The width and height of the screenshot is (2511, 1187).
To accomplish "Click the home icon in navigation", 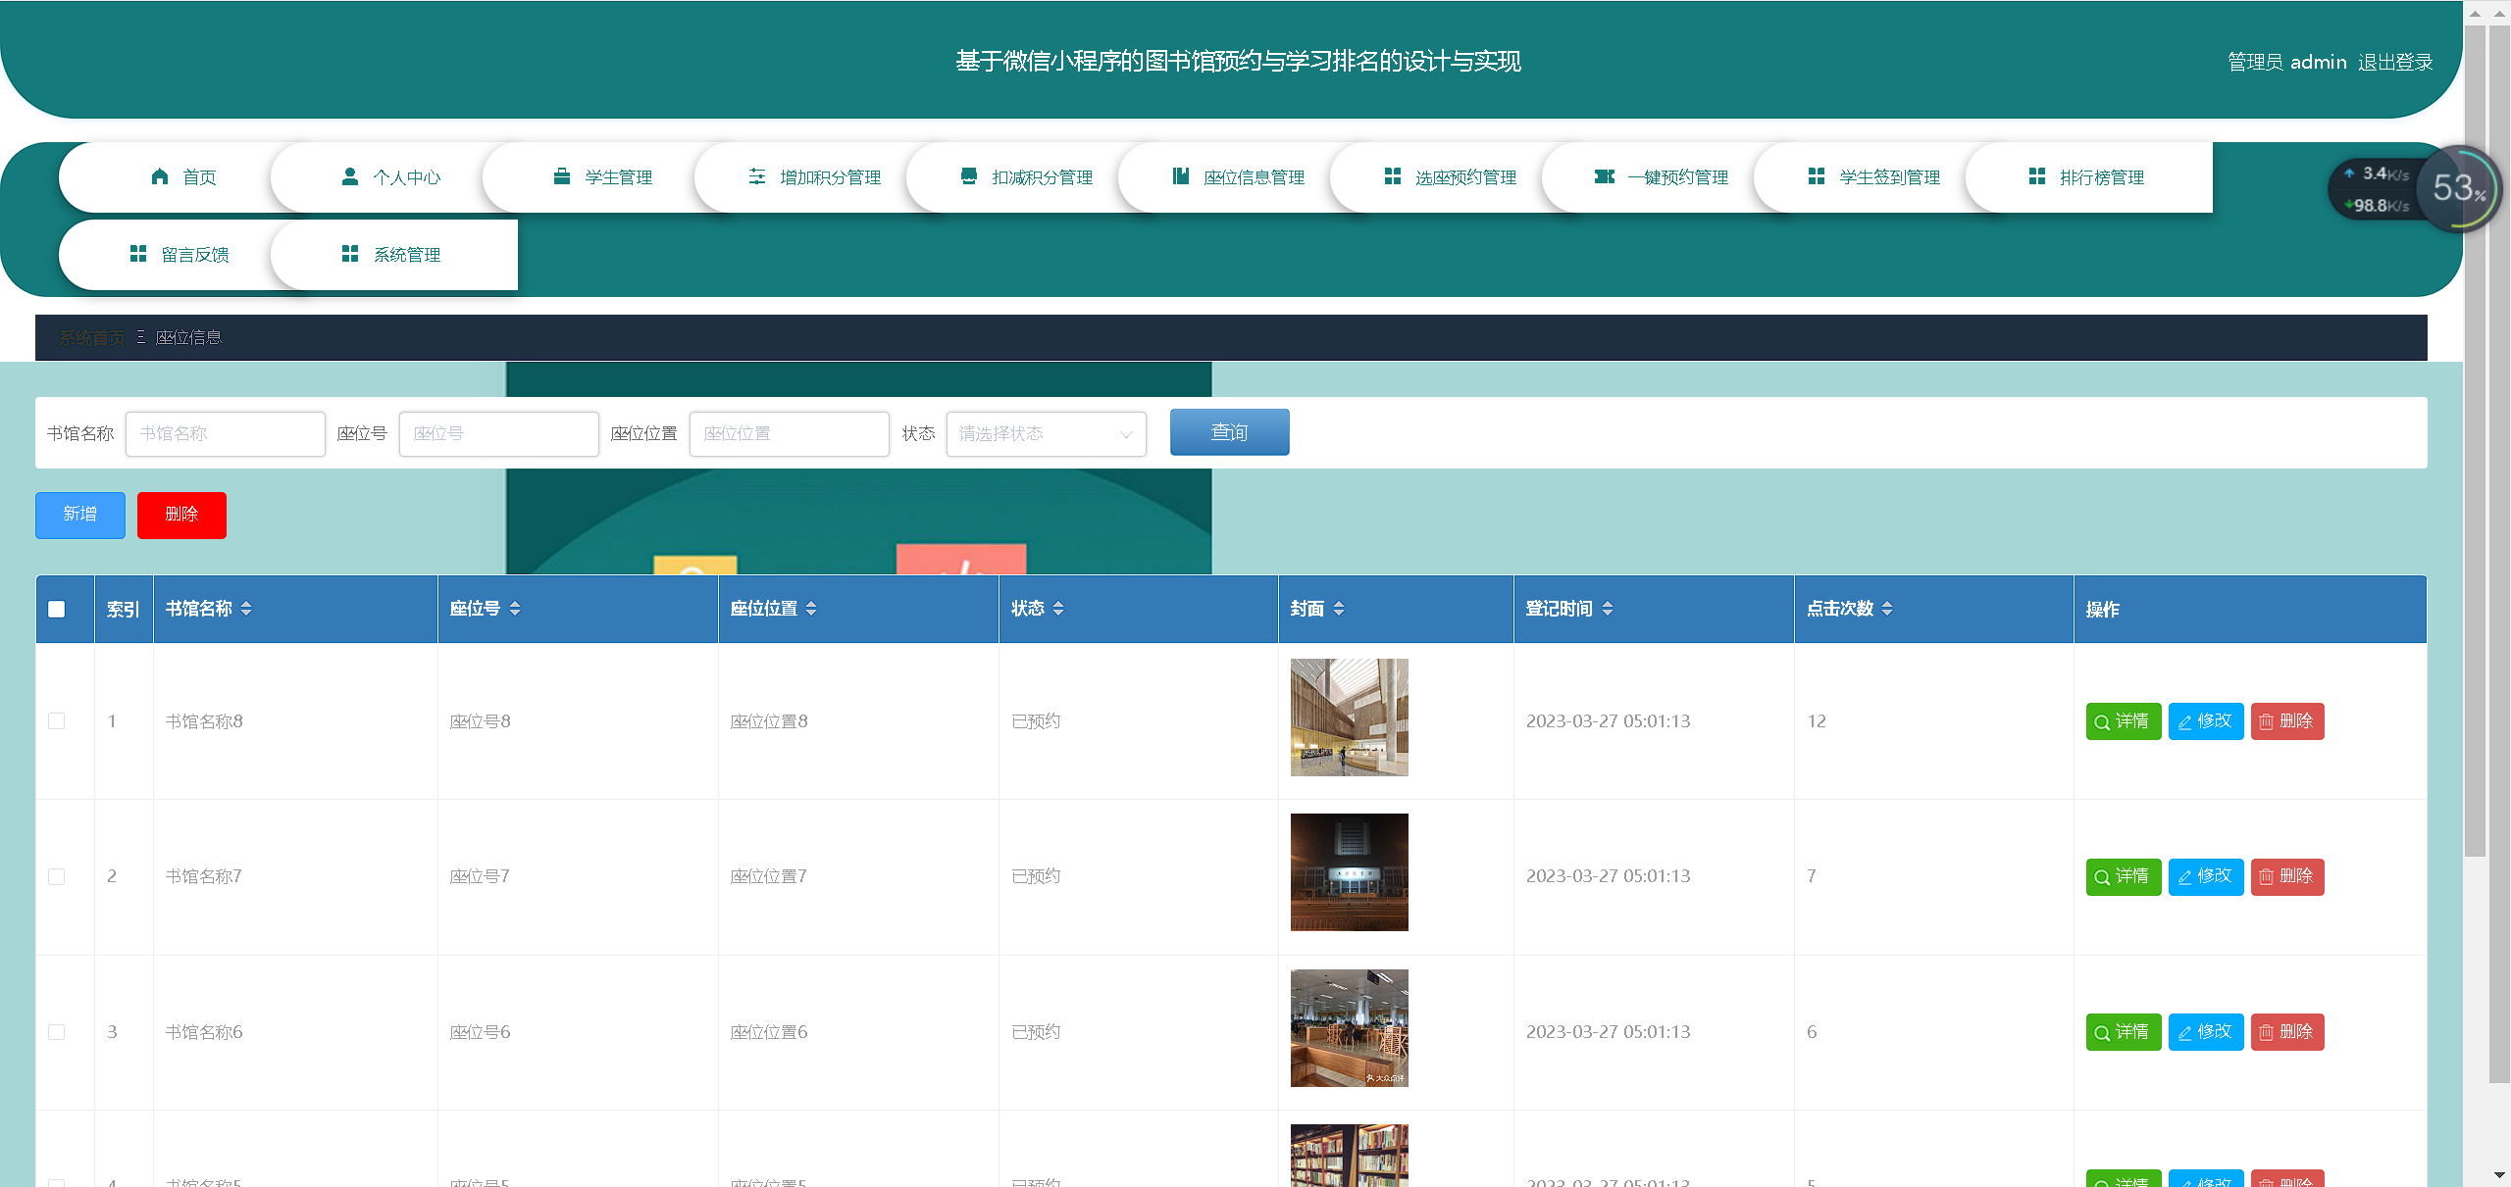I will (160, 176).
